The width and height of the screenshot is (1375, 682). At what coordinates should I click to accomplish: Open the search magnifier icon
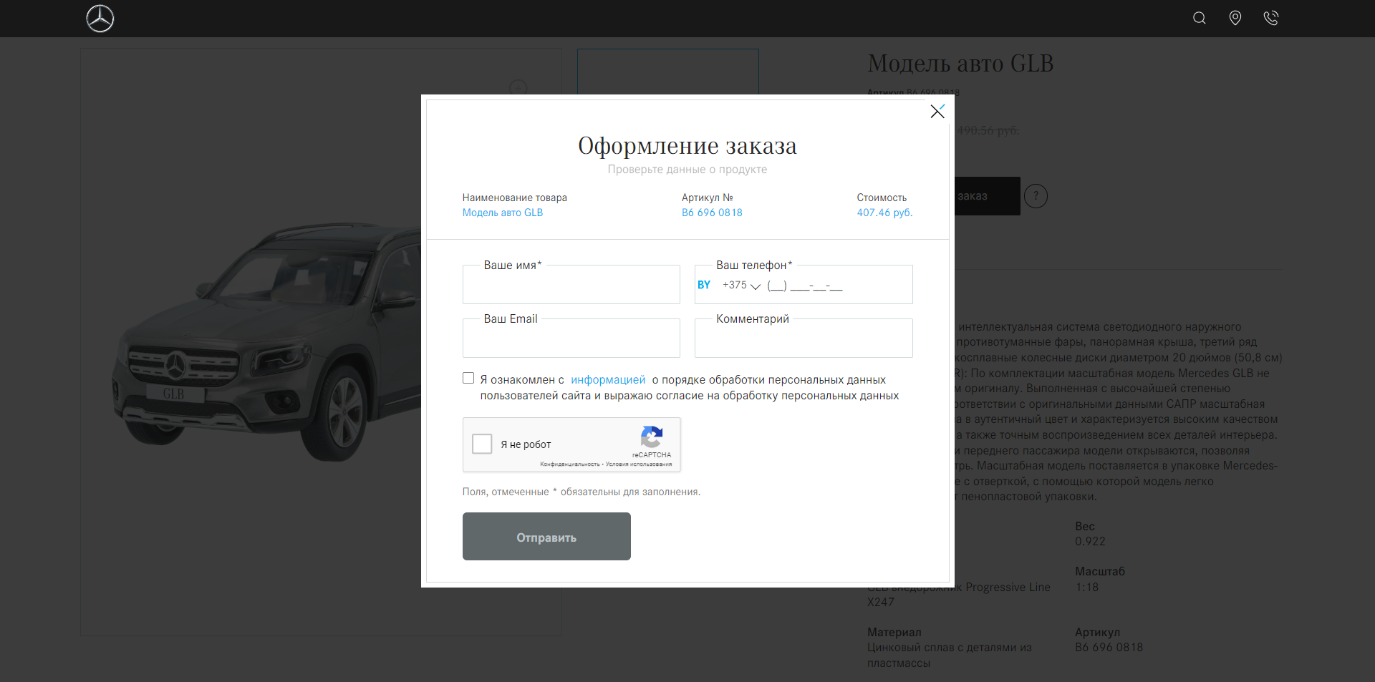pos(1200,18)
